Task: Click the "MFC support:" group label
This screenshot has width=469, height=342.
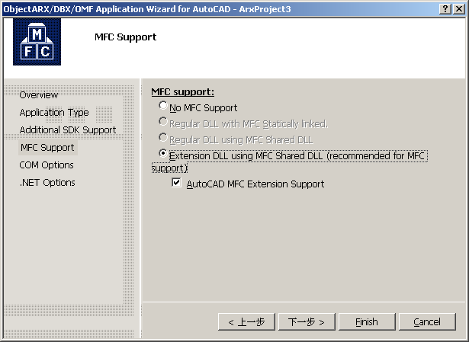Action: (182, 92)
